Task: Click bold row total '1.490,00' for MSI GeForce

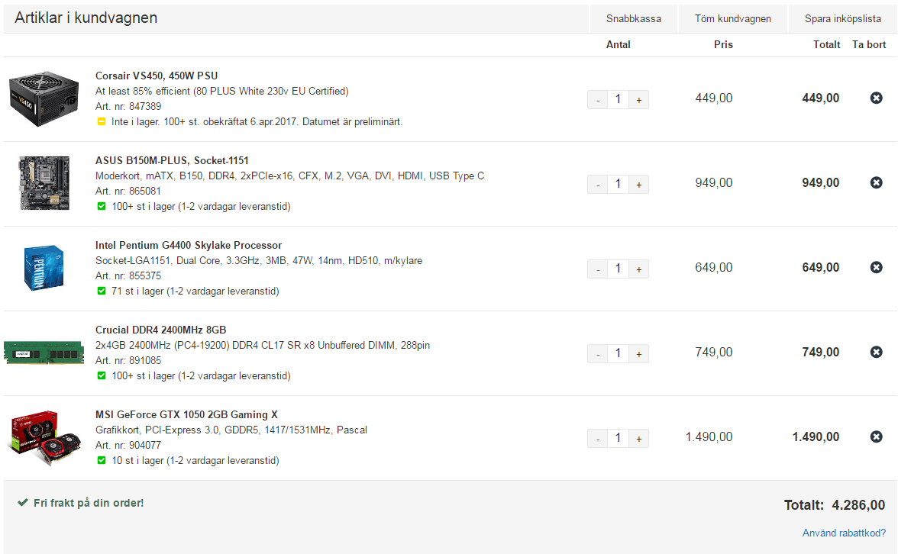Action: pos(816,437)
